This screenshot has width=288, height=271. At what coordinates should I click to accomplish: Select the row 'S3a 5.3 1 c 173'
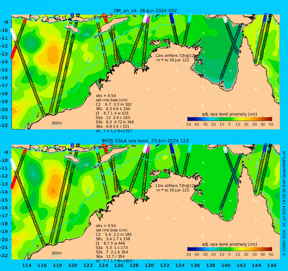coord(112,248)
